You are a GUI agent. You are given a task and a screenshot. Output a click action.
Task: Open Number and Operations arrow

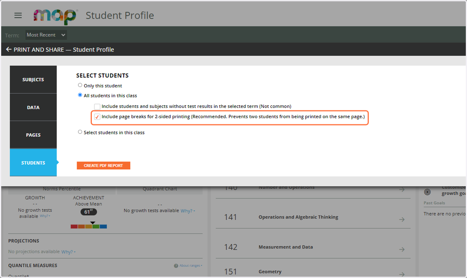(402, 189)
